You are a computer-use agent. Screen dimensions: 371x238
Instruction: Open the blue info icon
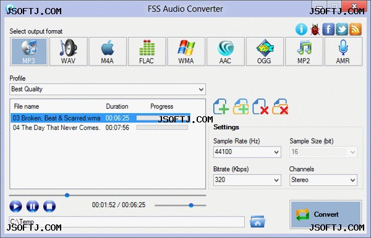click(x=302, y=29)
